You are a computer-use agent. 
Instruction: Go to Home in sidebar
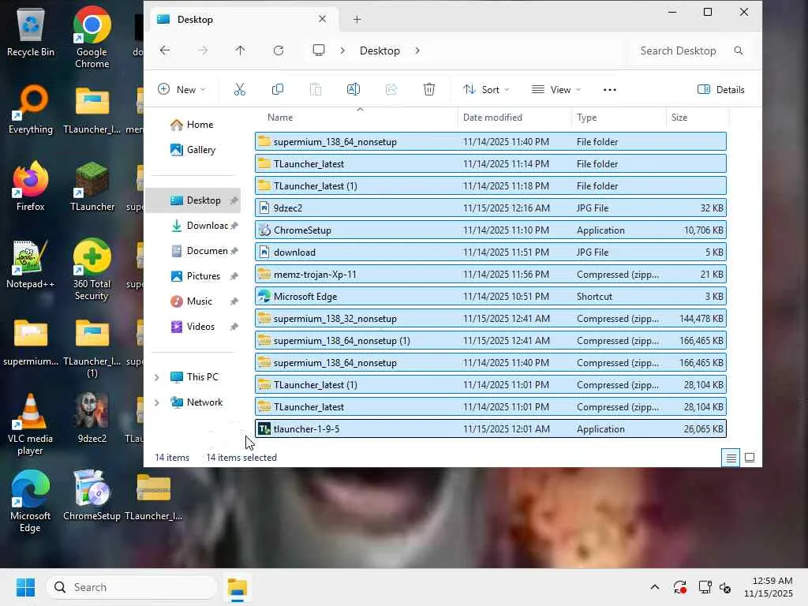click(192, 125)
